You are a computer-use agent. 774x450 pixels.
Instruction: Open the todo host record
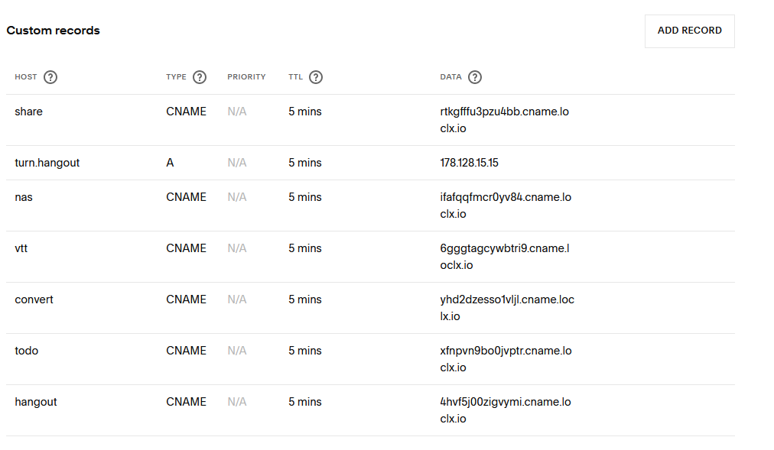[27, 351]
